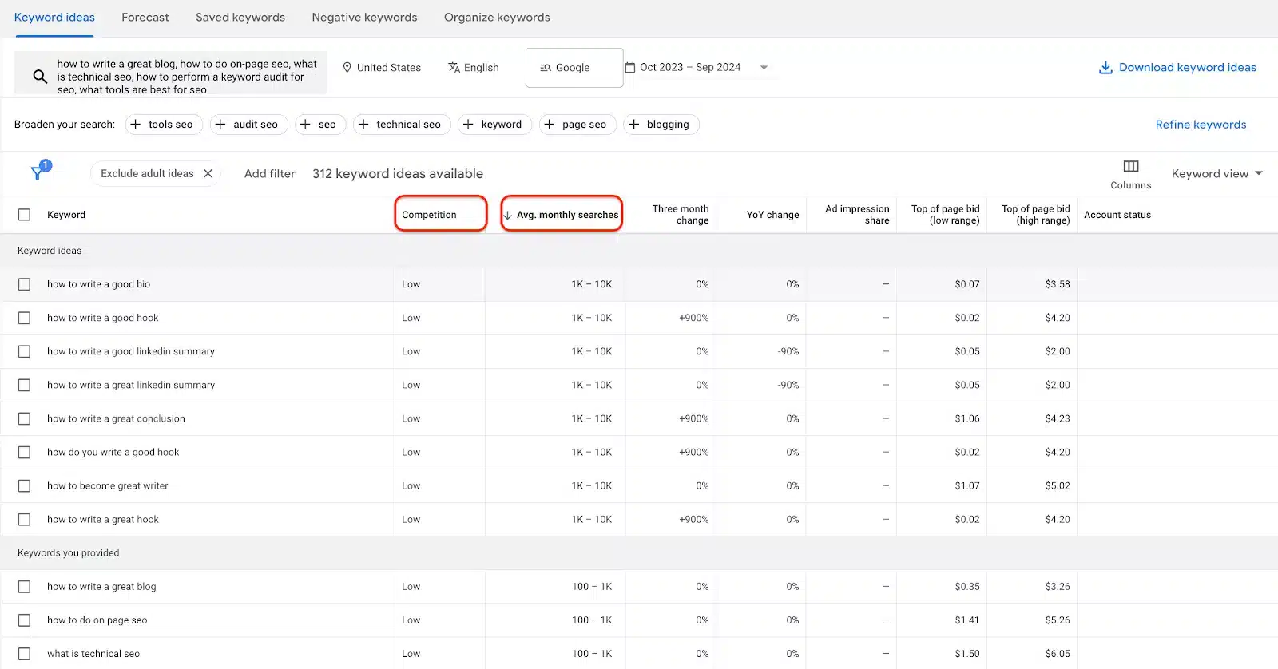Sort by YoY change column header
This screenshot has height=669, width=1278.
tap(772, 215)
